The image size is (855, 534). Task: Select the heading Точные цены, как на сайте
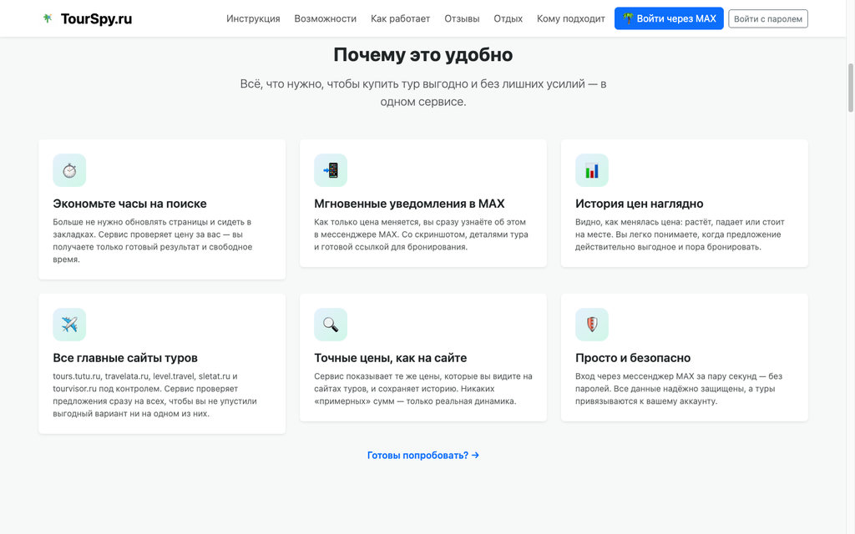(391, 358)
